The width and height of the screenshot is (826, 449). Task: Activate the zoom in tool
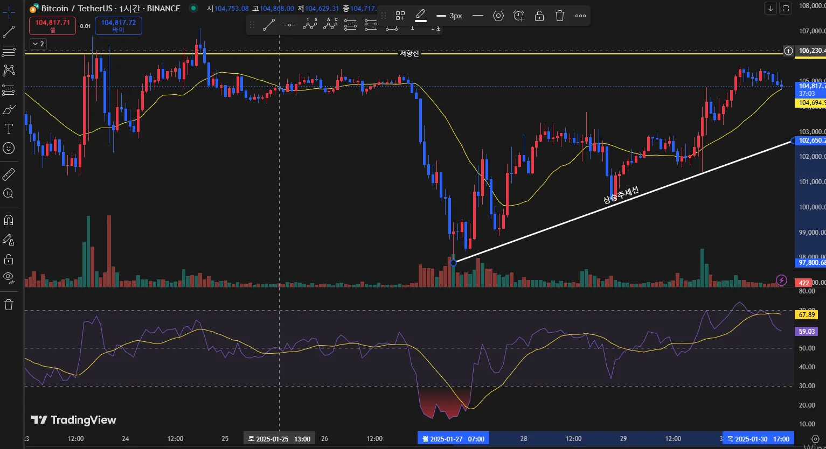tap(9, 193)
